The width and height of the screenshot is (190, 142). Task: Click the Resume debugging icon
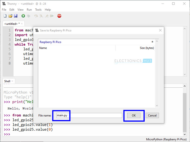click(52, 16)
